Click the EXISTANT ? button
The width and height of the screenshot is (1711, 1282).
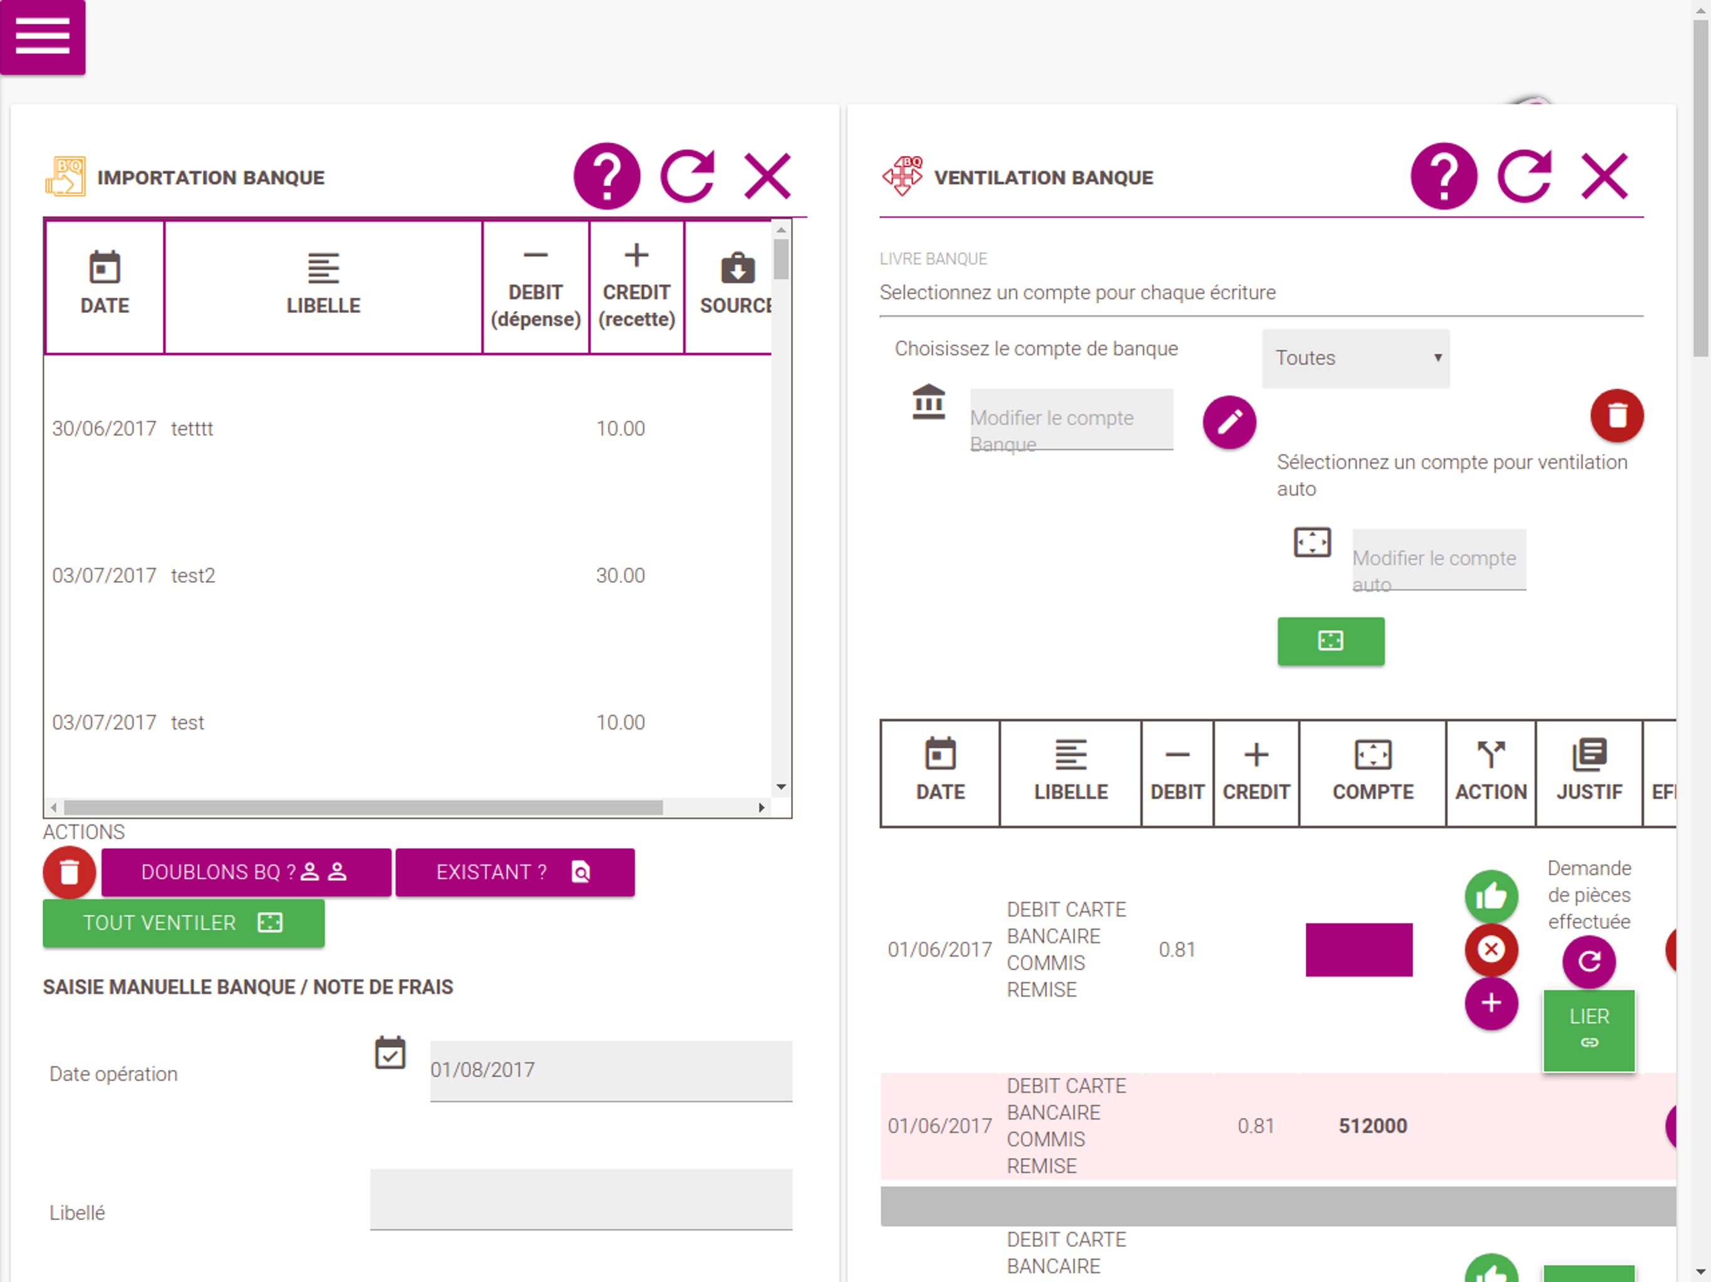515,872
